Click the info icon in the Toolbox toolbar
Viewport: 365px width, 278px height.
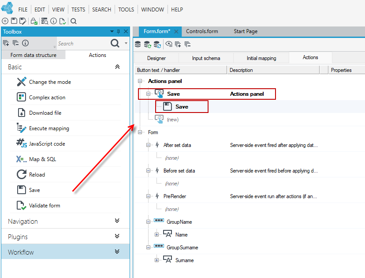pos(26,43)
